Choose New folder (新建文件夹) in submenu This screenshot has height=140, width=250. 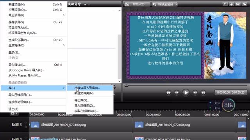[x=90, y=93]
